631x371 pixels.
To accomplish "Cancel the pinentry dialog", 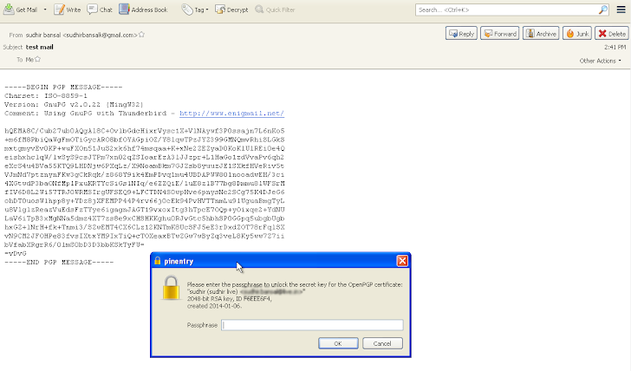I will [382, 343].
